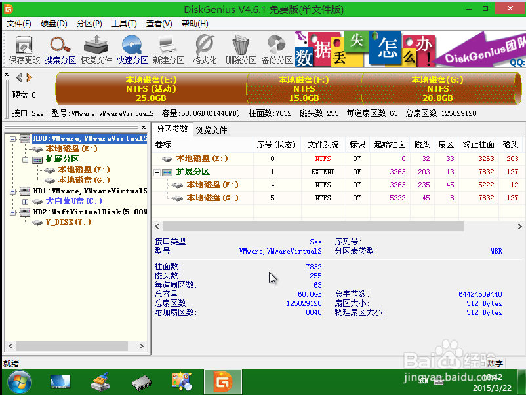Select 本地磁盘 (G:) in left tree

tap(84, 180)
